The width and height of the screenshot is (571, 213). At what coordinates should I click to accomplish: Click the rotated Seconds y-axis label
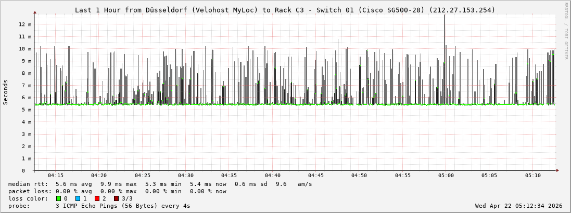coord(6,92)
